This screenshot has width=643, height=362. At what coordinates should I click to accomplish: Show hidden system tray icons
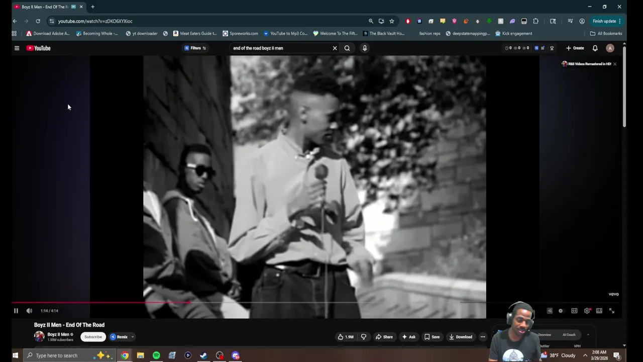(585, 355)
